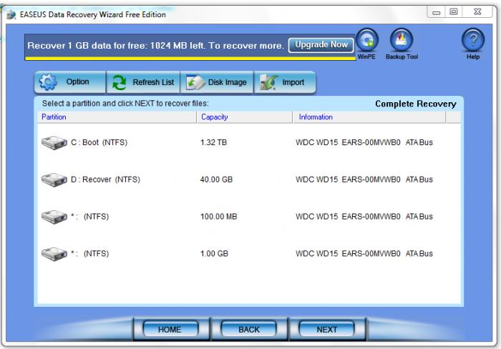501x349 pixels.
Task: Select the C: Boot drive icon
Action: (54, 143)
